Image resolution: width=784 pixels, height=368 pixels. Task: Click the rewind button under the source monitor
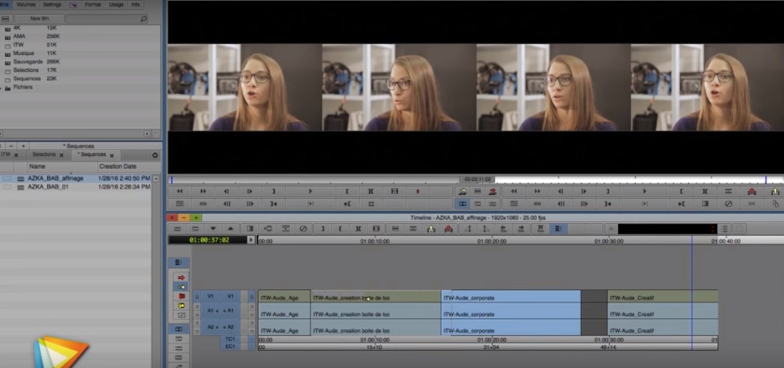click(180, 191)
